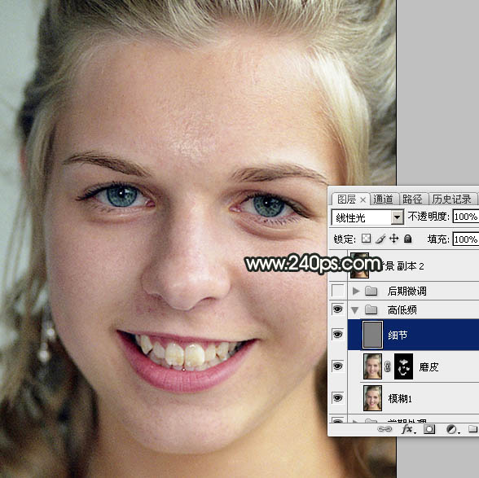Click the lock image pixels brush icon
The width and height of the screenshot is (479, 478).
click(380, 239)
